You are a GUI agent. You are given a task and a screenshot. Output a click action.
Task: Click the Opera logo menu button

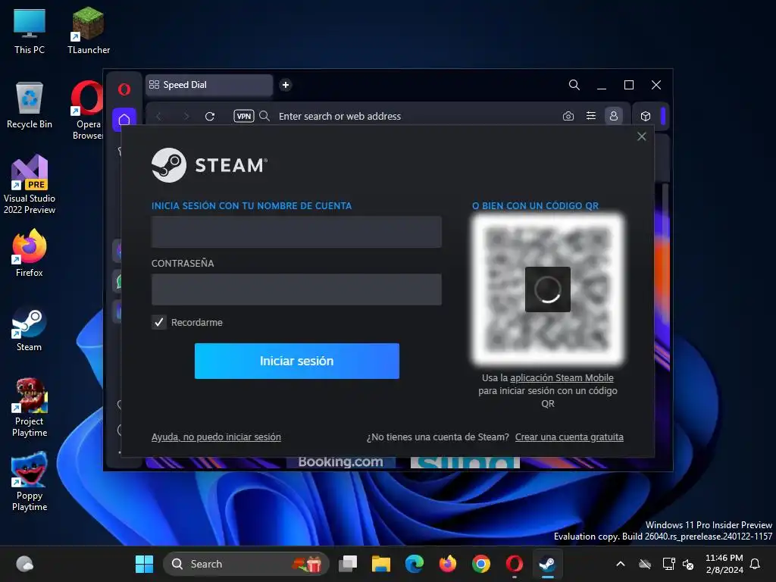pyautogui.click(x=124, y=89)
